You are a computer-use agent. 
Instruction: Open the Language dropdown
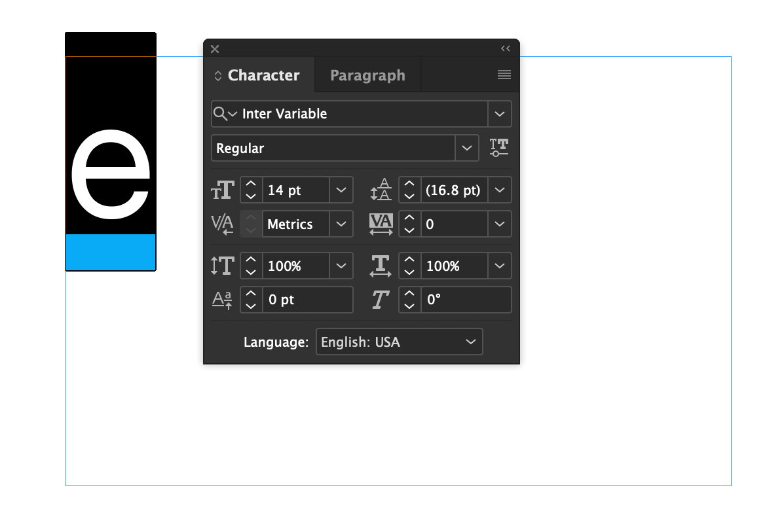click(x=470, y=342)
